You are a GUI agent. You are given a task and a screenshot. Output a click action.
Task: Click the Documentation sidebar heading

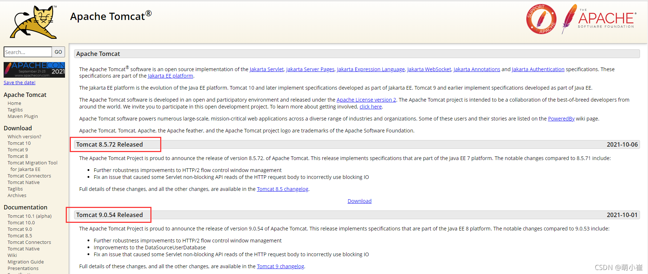25,207
